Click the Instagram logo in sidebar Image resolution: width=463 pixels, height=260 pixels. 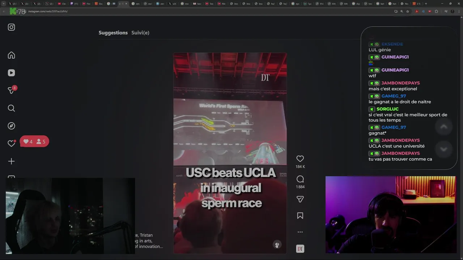[12, 27]
